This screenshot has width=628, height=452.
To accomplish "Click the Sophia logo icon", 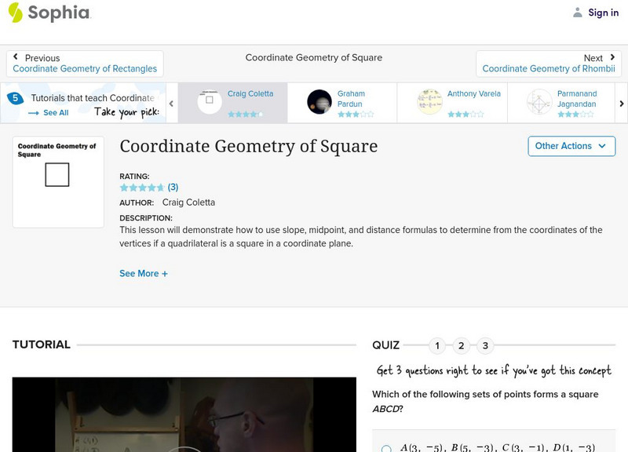I will [x=15, y=13].
